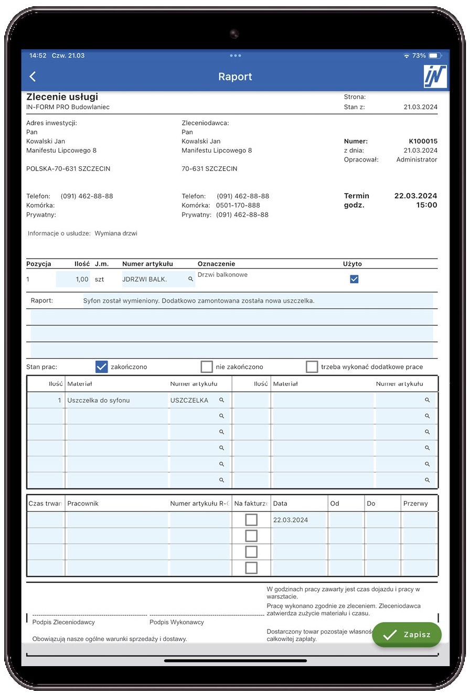This screenshot has height=695, width=470.
Task: Tap search icon beside USZCZELKA article number
Action: pyautogui.click(x=221, y=400)
